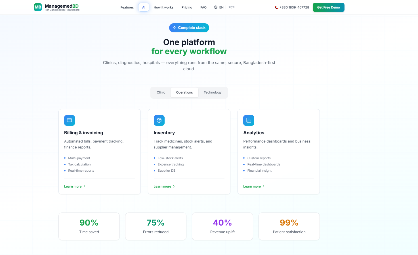Open the FAQ nav link

203,7
